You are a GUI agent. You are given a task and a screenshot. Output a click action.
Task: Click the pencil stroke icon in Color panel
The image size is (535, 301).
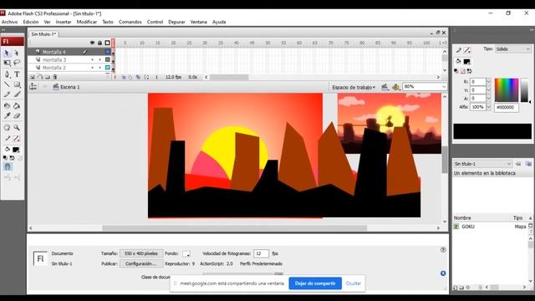(x=459, y=50)
